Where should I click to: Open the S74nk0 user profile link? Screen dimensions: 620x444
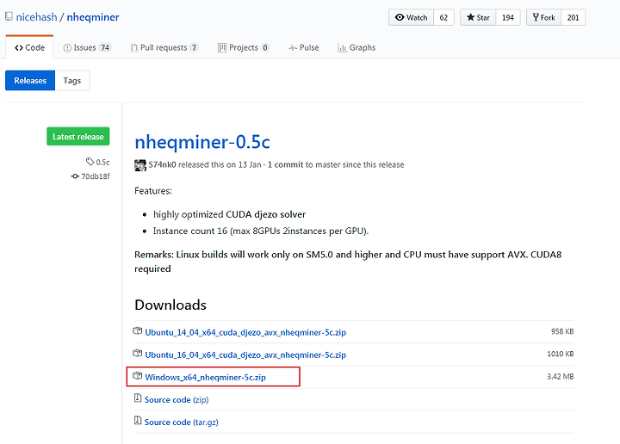pos(162,164)
